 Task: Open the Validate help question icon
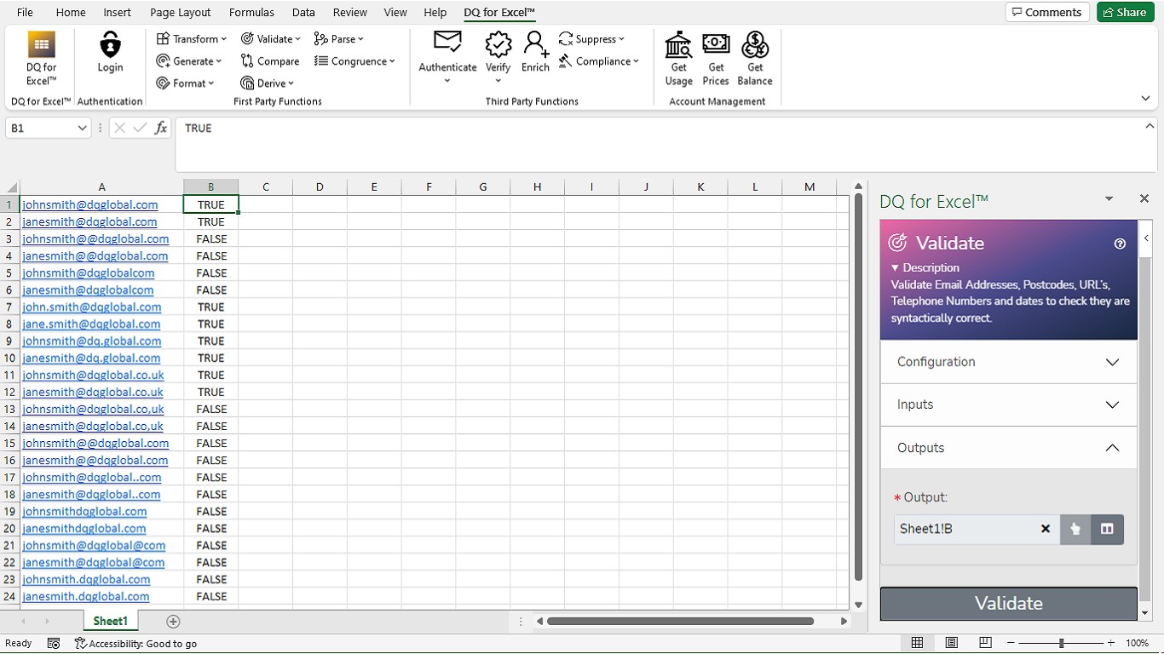[x=1120, y=244]
